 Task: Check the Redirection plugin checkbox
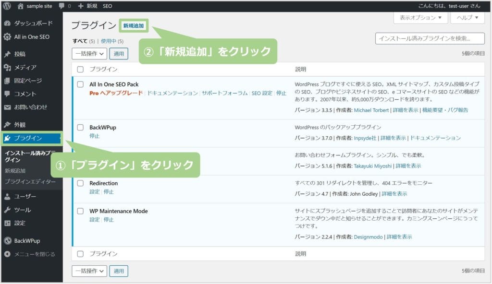coord(80,183)
